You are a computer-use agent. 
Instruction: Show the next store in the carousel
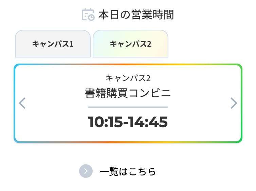point(234,103)
